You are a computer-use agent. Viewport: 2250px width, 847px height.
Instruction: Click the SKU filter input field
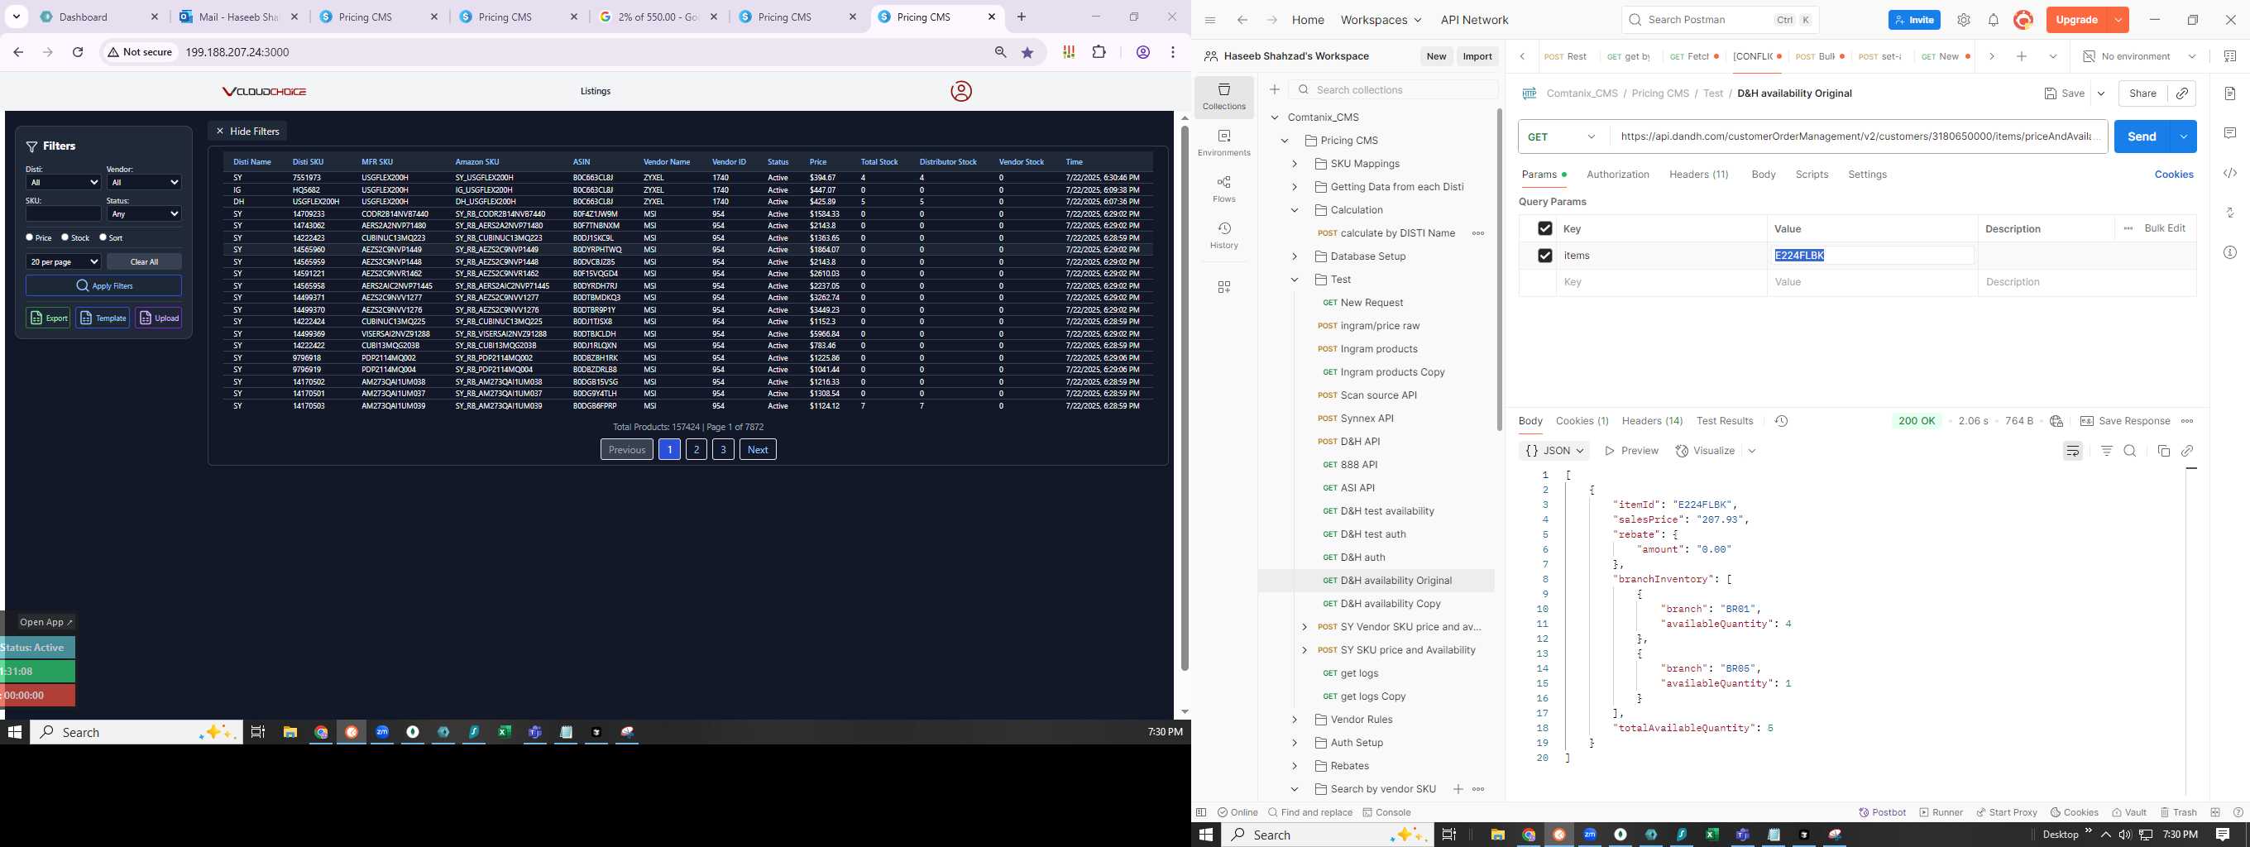point(64,214)
